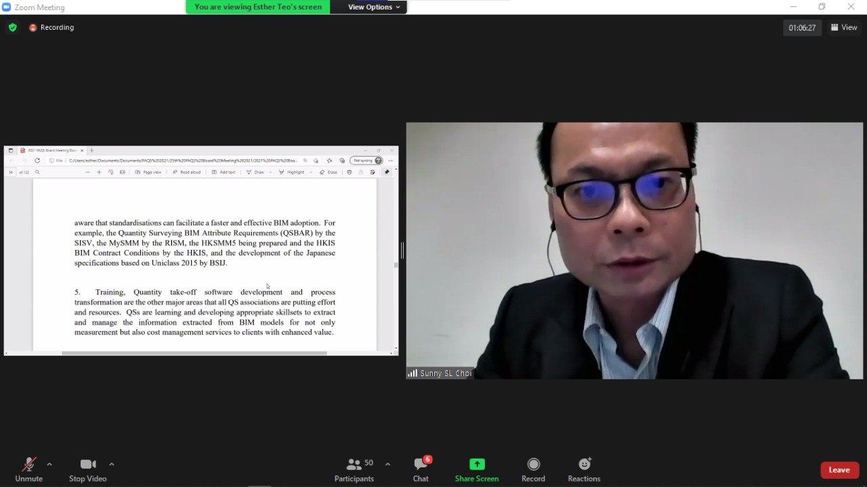The height and width of the screenshot is (487, 867).
Task: Stop Video camera
Action: click(87, 469)
